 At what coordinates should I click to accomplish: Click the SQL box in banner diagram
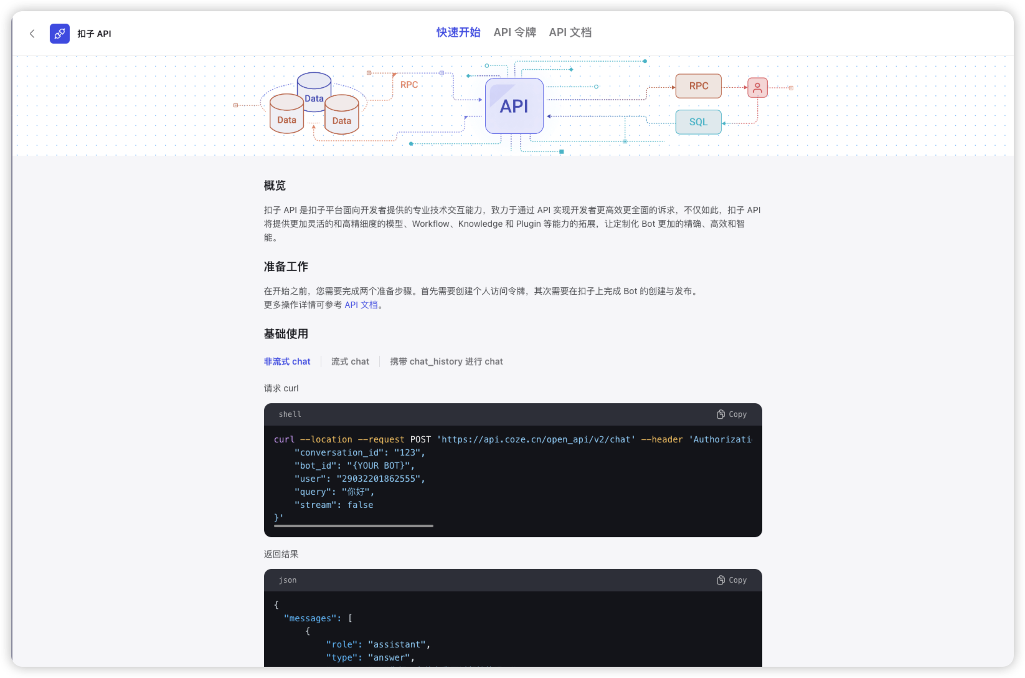[x=699, y=122]
